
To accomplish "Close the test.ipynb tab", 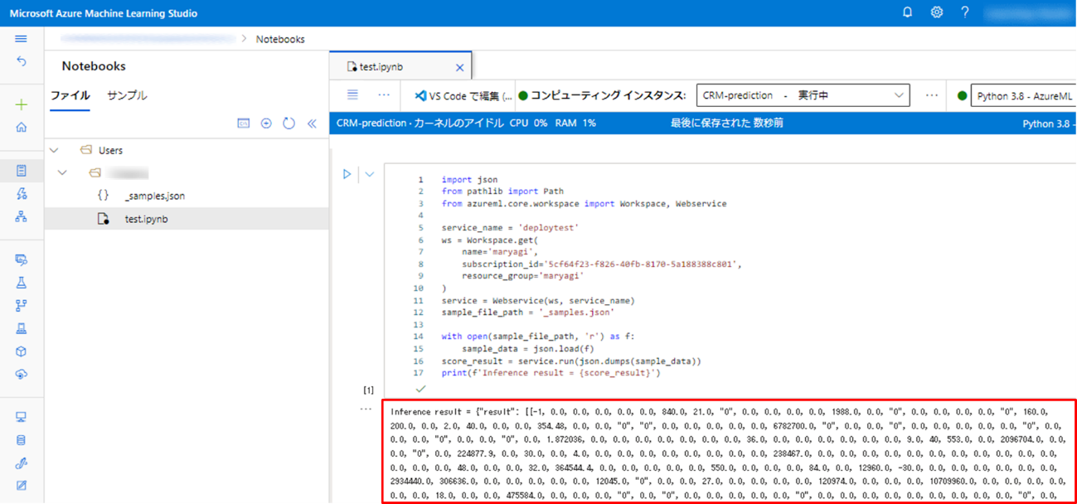I will click(x=459, y=67).
